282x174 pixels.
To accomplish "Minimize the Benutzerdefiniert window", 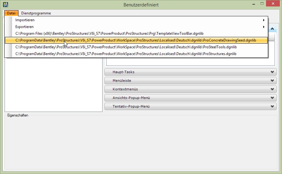I will [x=254, y=4].
